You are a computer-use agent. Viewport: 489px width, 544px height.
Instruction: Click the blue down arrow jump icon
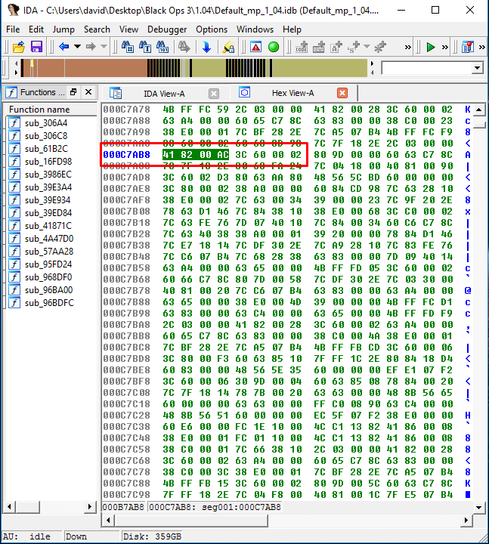[206, 47]
